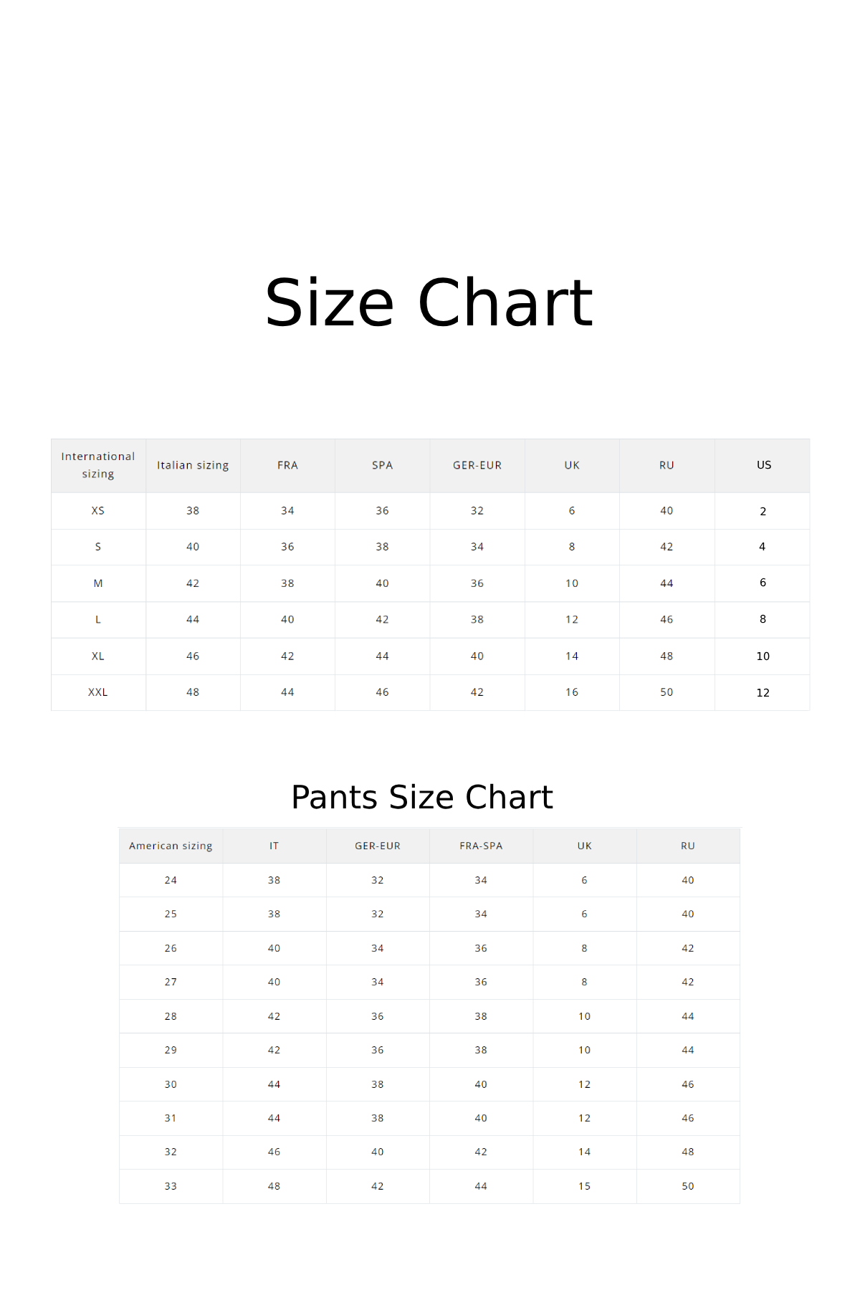Select the "American sizing" column header

(x=171, y=846)
